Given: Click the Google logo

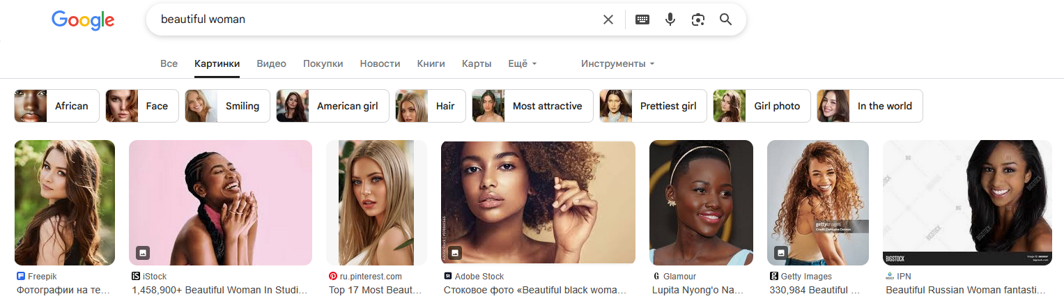Looking at the screenshot, I should pyautogui.click(x=83, y=20).
